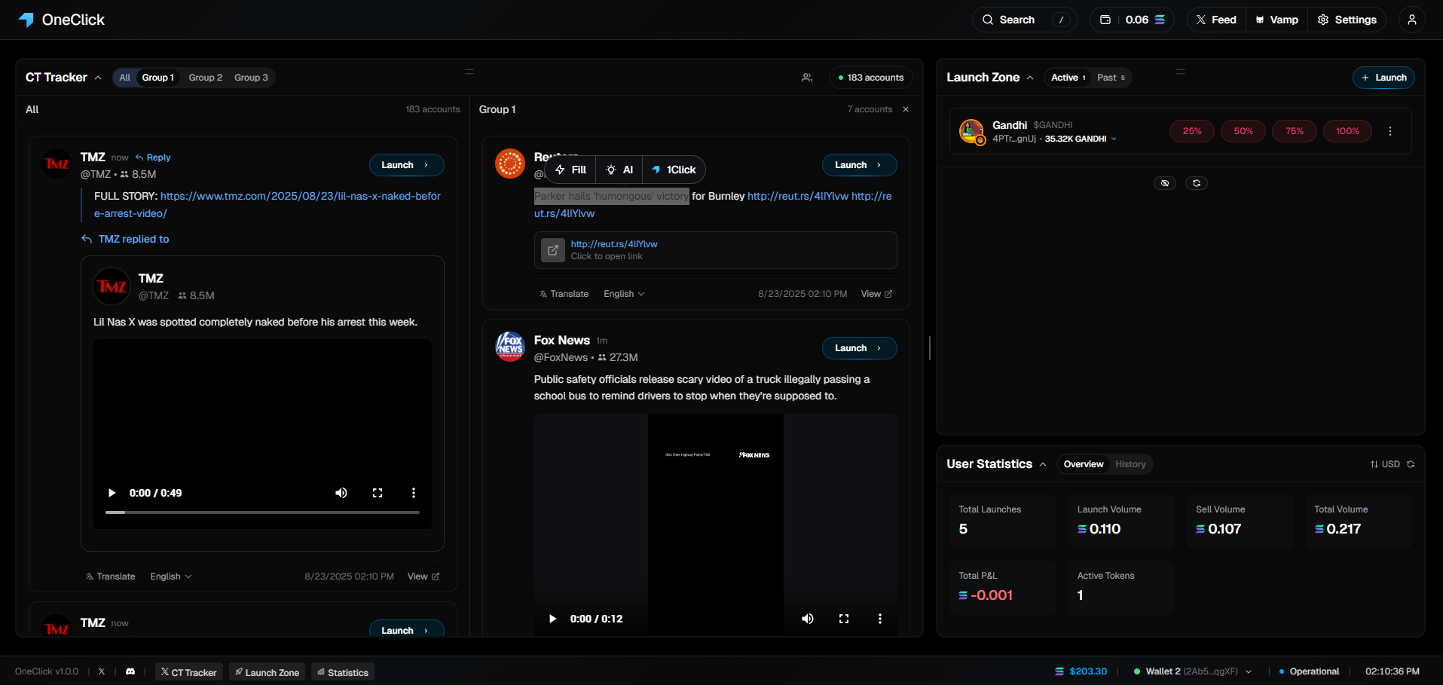Toggle Statistics panel in footer

point(343,672)
